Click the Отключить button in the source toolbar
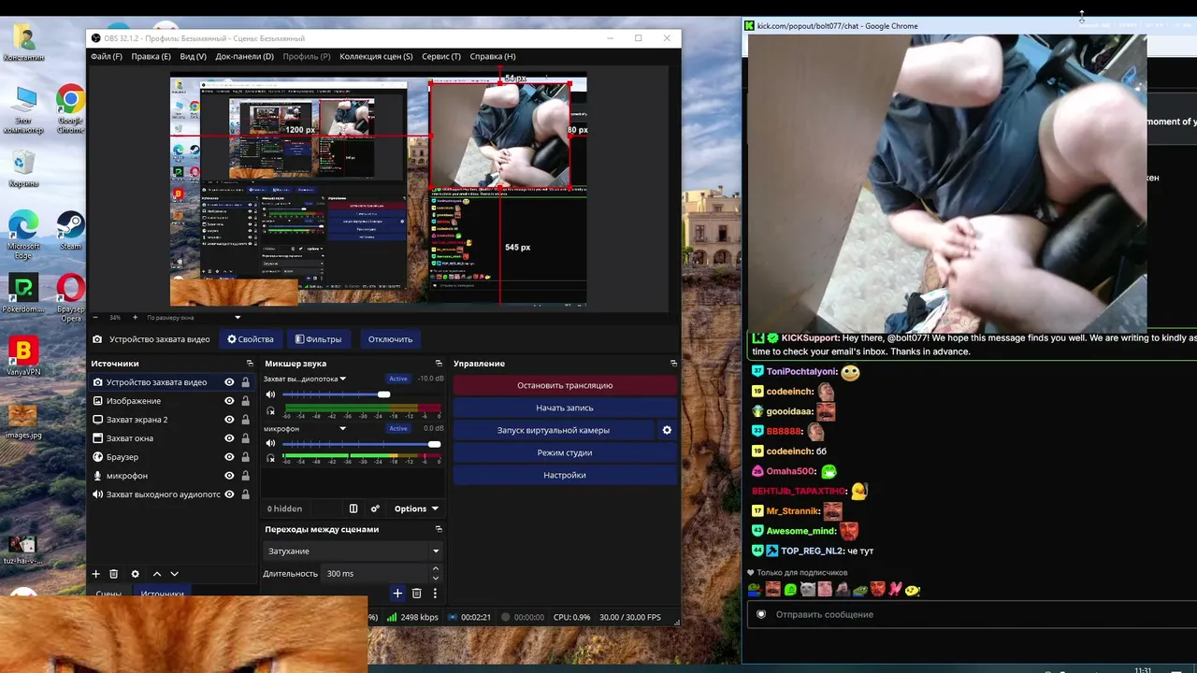The height and width of the screenshot is (673, 1197). (390, 339)
